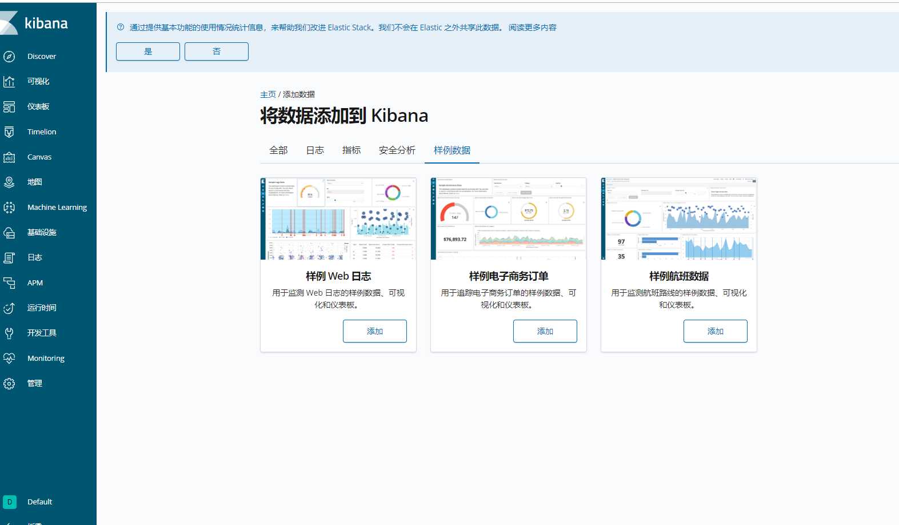Image resolution: width=899 pixels, height=525 pixels.
Task: Open Discover compass icon in sidebar
Action: click(9, 56)
